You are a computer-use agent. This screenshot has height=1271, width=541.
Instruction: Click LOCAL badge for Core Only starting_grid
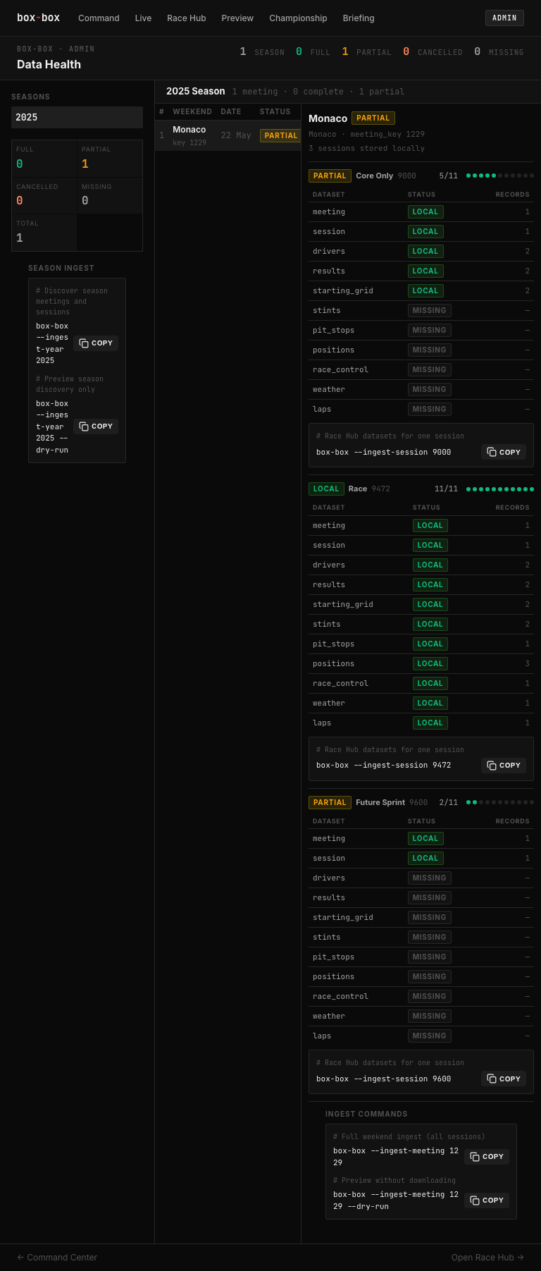(425, 290)
